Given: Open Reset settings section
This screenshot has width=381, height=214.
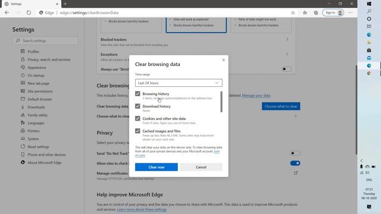Looking at the screenshot, I should tap(38, 147).
